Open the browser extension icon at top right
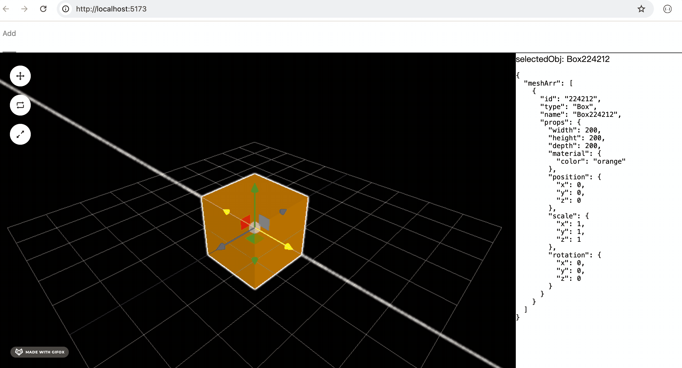This screenshot has height=368, width=682. pyautogui.click(x=667, y=9)
